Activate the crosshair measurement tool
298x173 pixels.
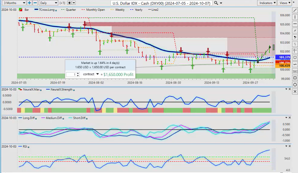pyautogui.click(x=295, y=51)
